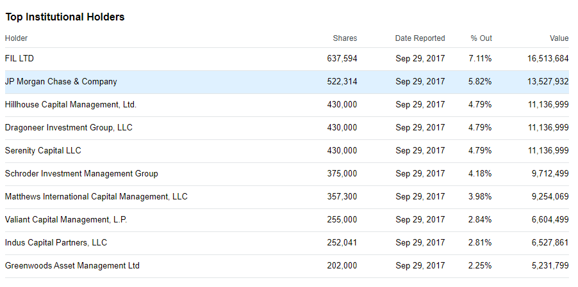Select Valiant Capital Management, L.P.
Screen dimensions: 578x287
coord(66,220)
